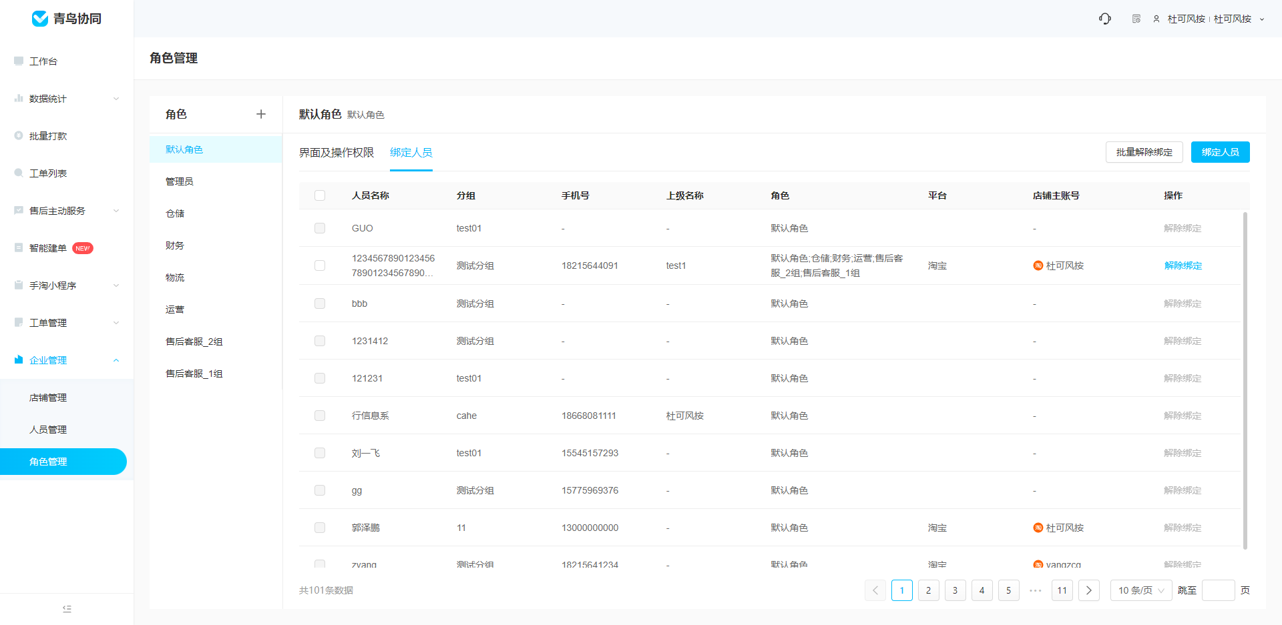Viewport: 1282px width, 625px height.
Task: Click Taobao icon in 郭泽鹏 row
Action: (x=1038, y=528)
